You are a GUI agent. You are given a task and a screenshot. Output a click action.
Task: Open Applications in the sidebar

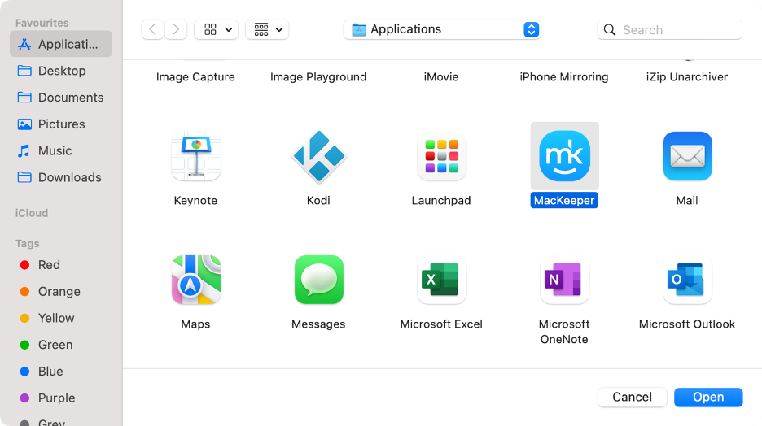(61, 44)
